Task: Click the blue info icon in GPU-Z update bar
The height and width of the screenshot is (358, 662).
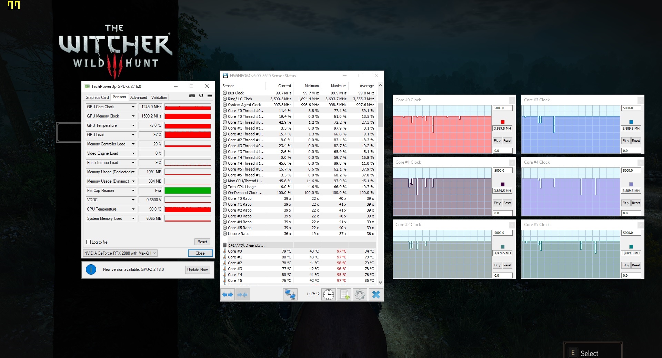Action: 91,269
